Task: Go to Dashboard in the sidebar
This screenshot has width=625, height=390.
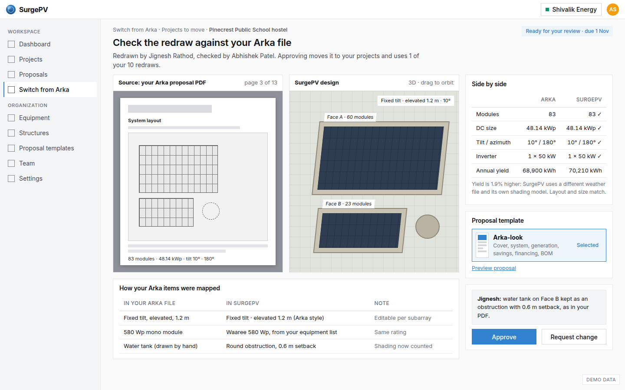Action: pyautogui.click(x=50, y=44)
